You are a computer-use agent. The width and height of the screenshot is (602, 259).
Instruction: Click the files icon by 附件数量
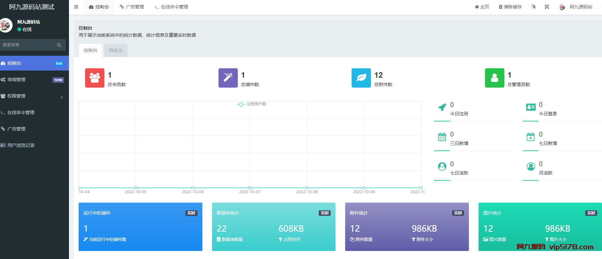pyautogui.click(x=352, y=239)
